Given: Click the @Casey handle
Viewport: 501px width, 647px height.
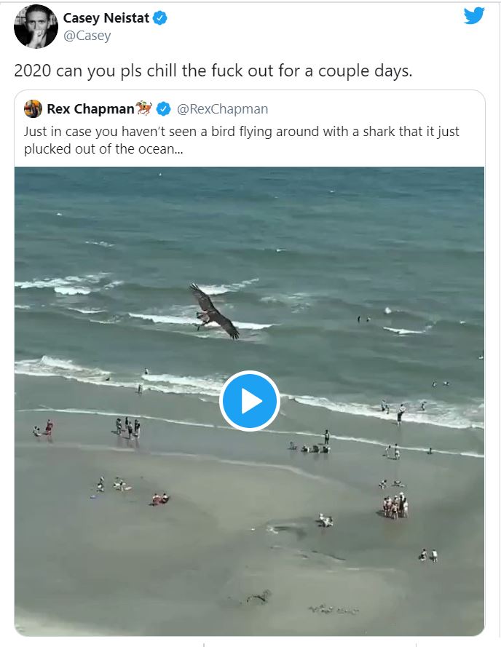Looking at the screenshot, I should [87, 36].
